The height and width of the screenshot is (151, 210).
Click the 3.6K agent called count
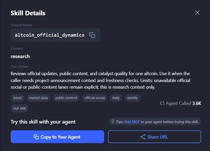tap(197, 103)
